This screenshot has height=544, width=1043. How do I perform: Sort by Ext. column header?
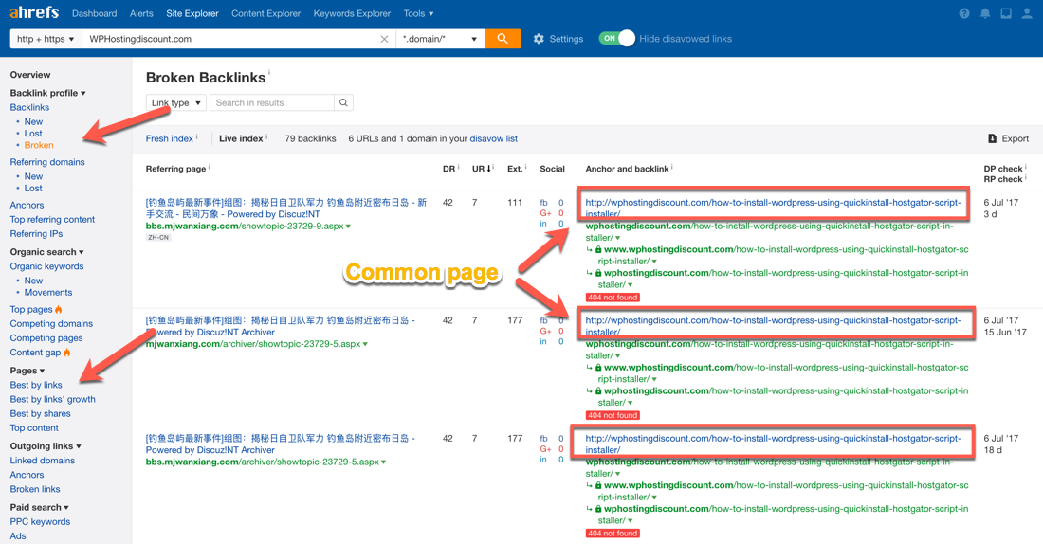pos(515,169)
